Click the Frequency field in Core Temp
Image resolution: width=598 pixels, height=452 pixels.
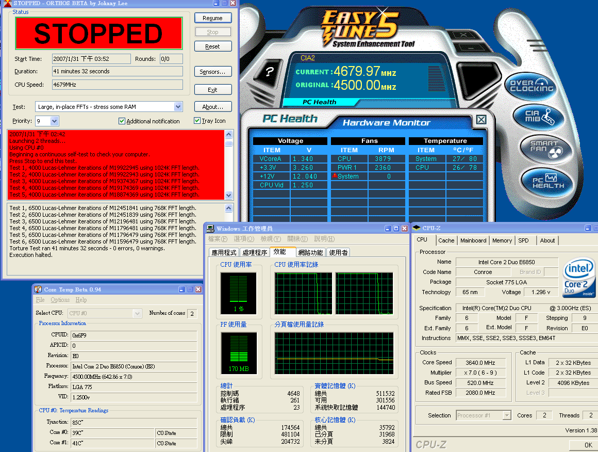(x=134, y=377)
